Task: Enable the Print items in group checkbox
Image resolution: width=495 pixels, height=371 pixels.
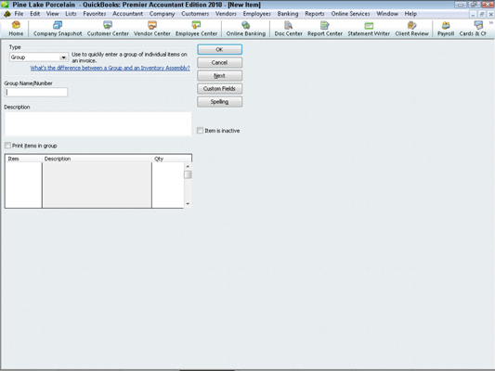Action: [7, 146]
